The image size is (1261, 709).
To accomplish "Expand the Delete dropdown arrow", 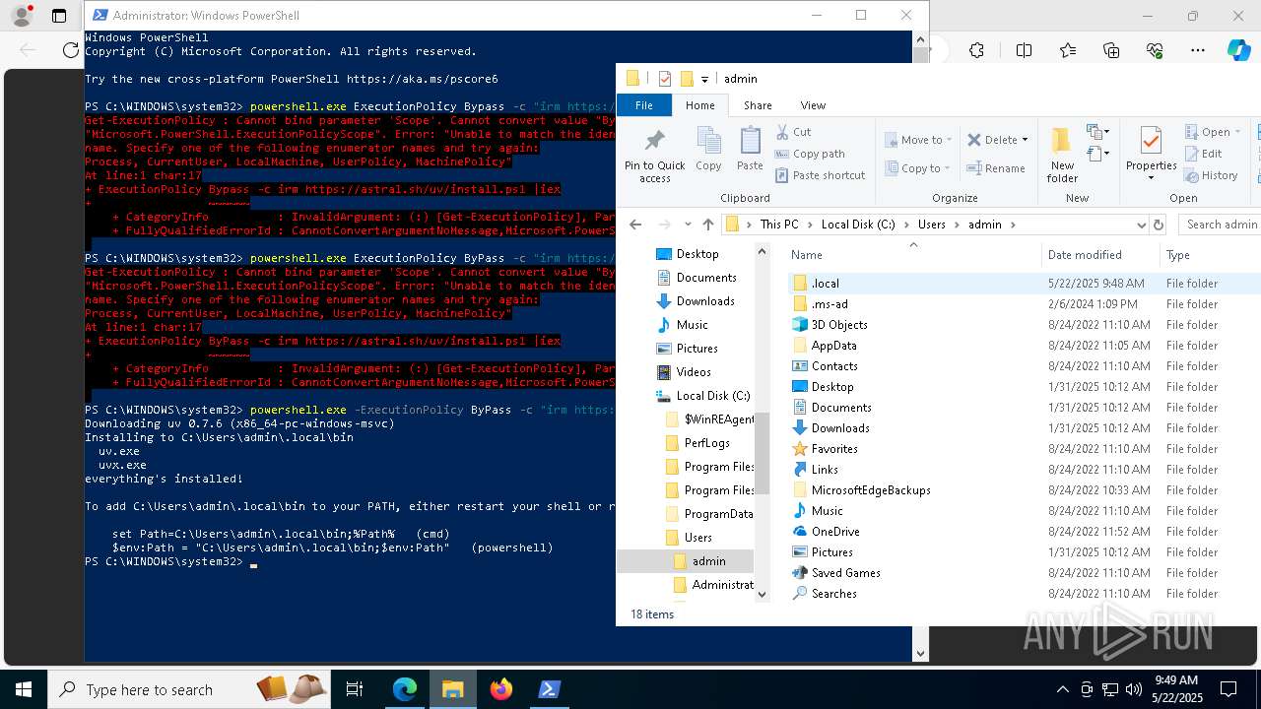I will [1026, 140].
